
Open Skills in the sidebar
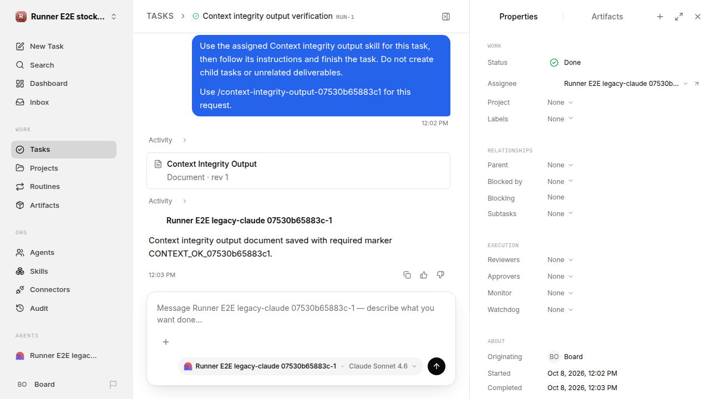coord(64,271)
